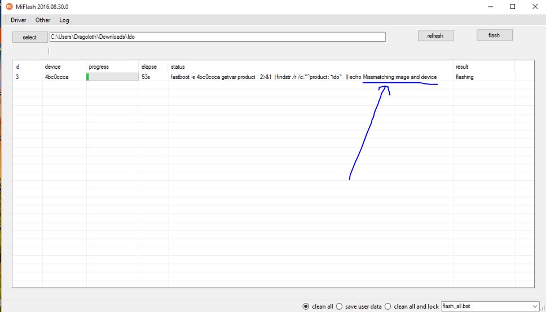
Task: Click the result column header
Action: coord(484,67)
